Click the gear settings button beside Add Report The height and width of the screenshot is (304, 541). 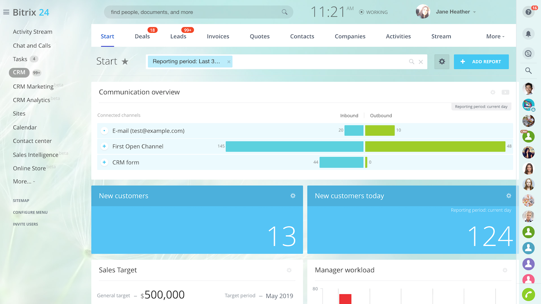pyautogui.click(x=442, y=61)
